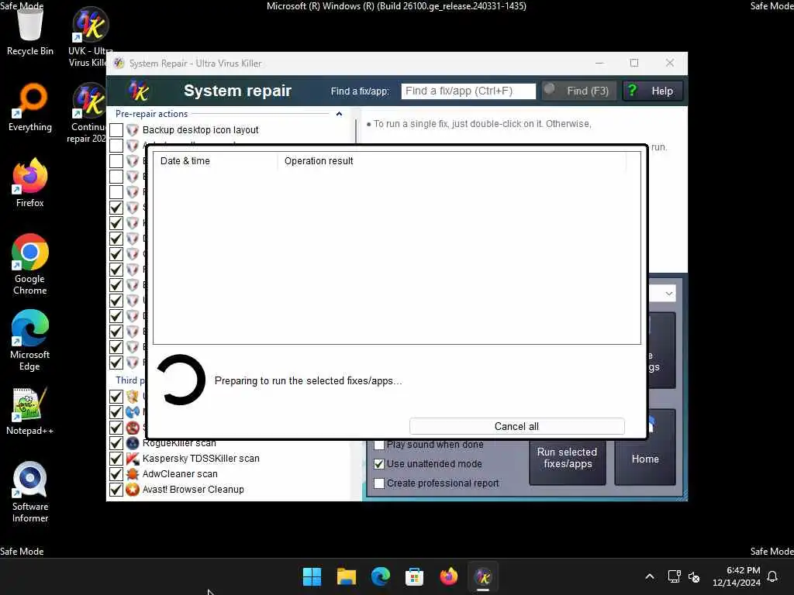Tick the Backup desktop icon layout checkbox
Screen dimensions: 794x595
tap(116, 130)
